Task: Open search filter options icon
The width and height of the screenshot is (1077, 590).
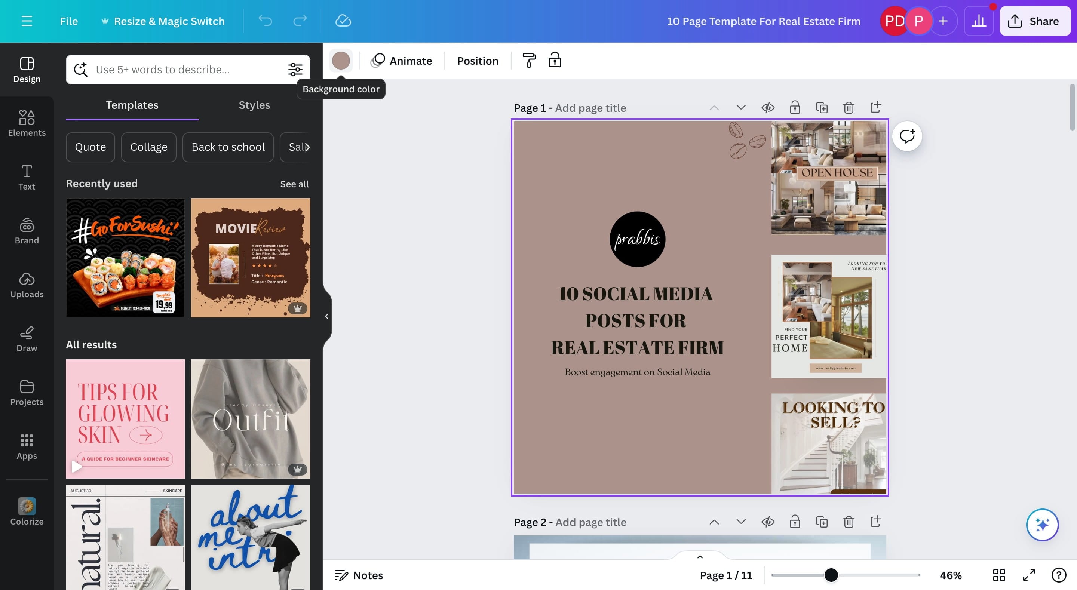Action: coord(295,70)
